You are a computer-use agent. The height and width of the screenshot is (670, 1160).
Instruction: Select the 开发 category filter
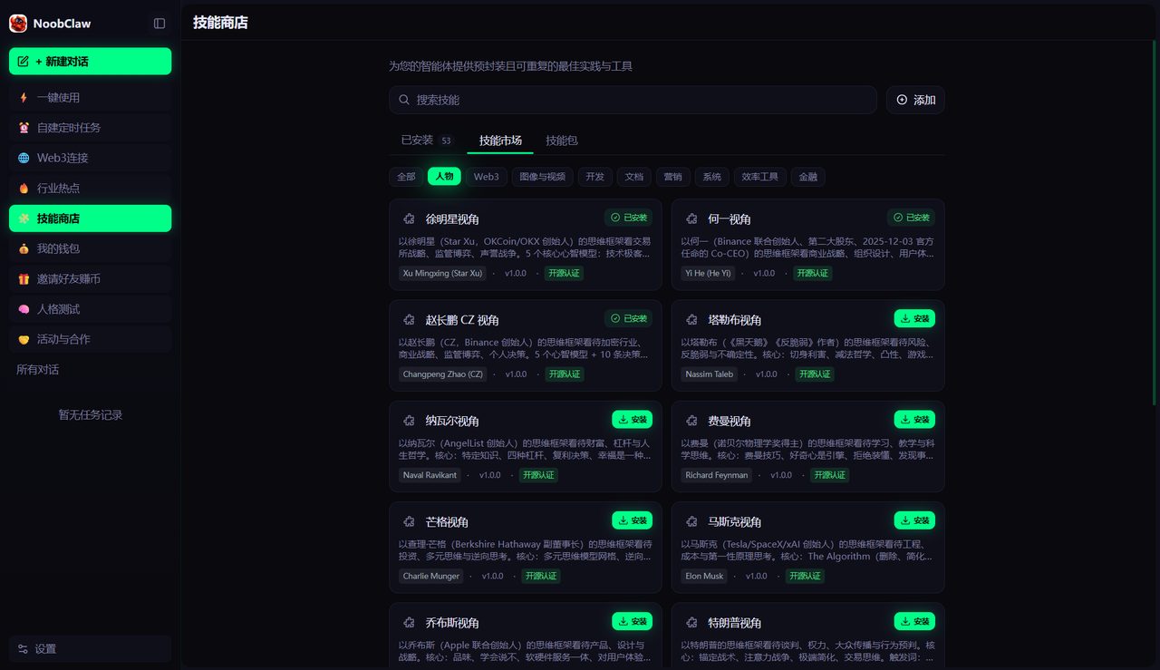[594, 177]
